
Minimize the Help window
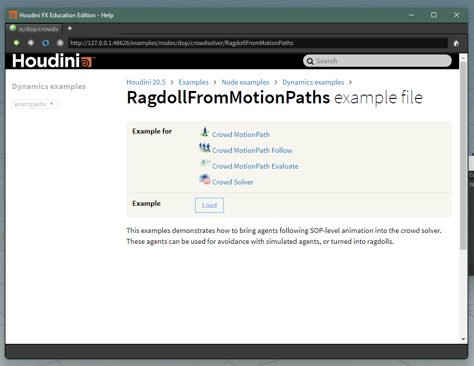point(412,15)
